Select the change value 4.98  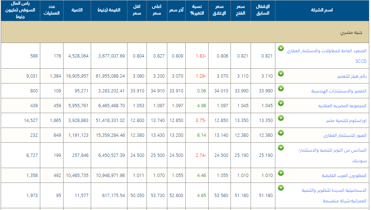click(202, 106)
